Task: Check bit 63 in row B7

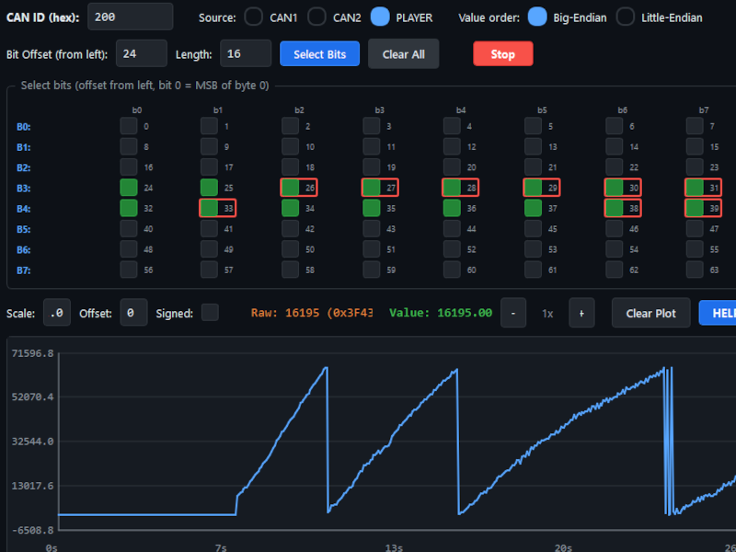Action: (695, 269)
